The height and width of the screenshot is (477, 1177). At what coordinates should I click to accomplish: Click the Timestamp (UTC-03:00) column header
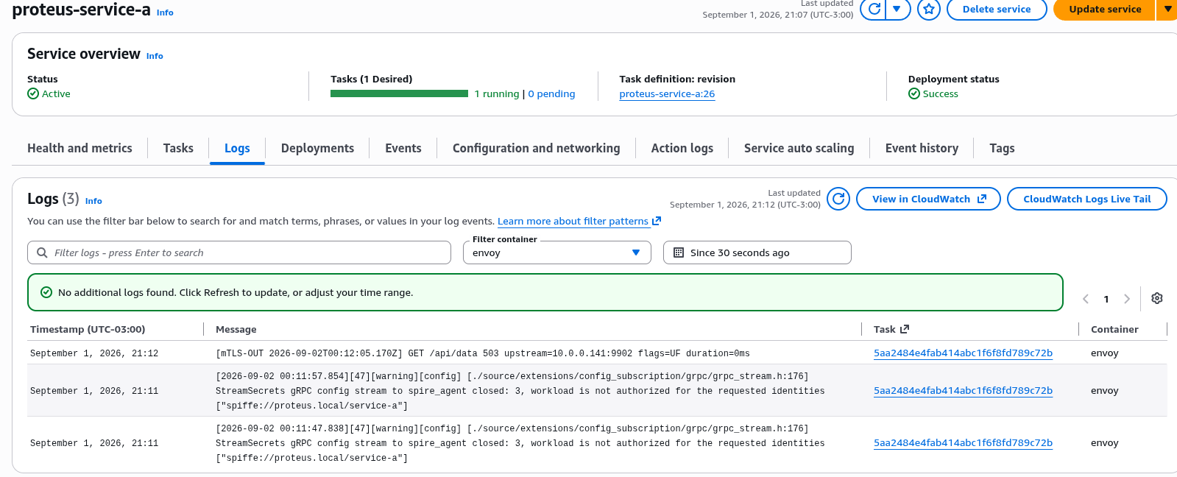(88, 330)
